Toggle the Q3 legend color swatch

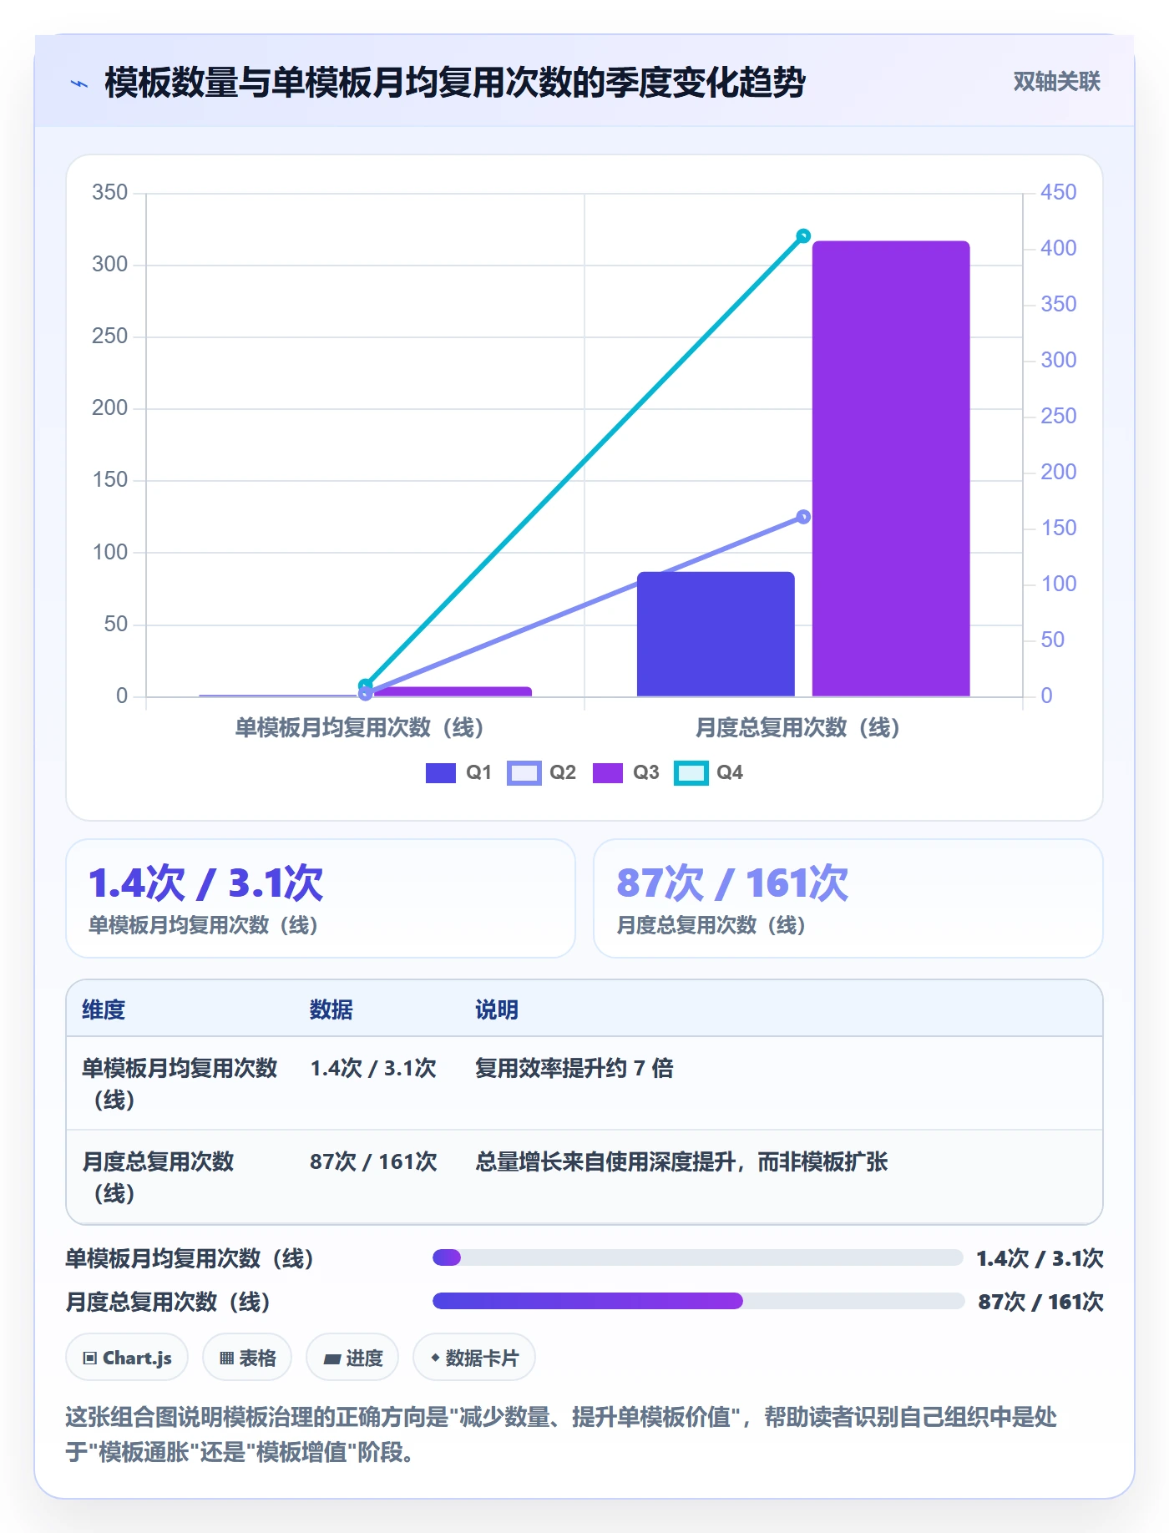point(607,772)
